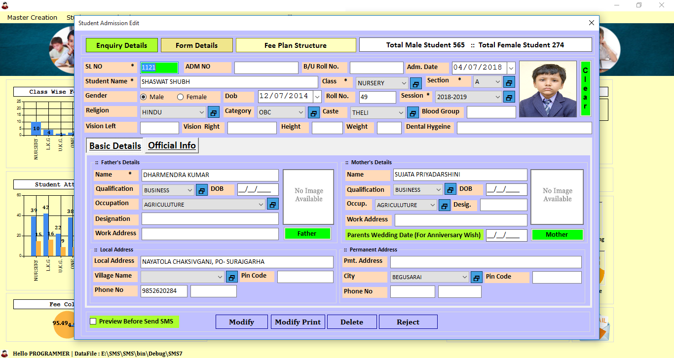Click the lookup icon next to Caste
The width and height of the screenshot is (674, 358).
pos(413,112)
